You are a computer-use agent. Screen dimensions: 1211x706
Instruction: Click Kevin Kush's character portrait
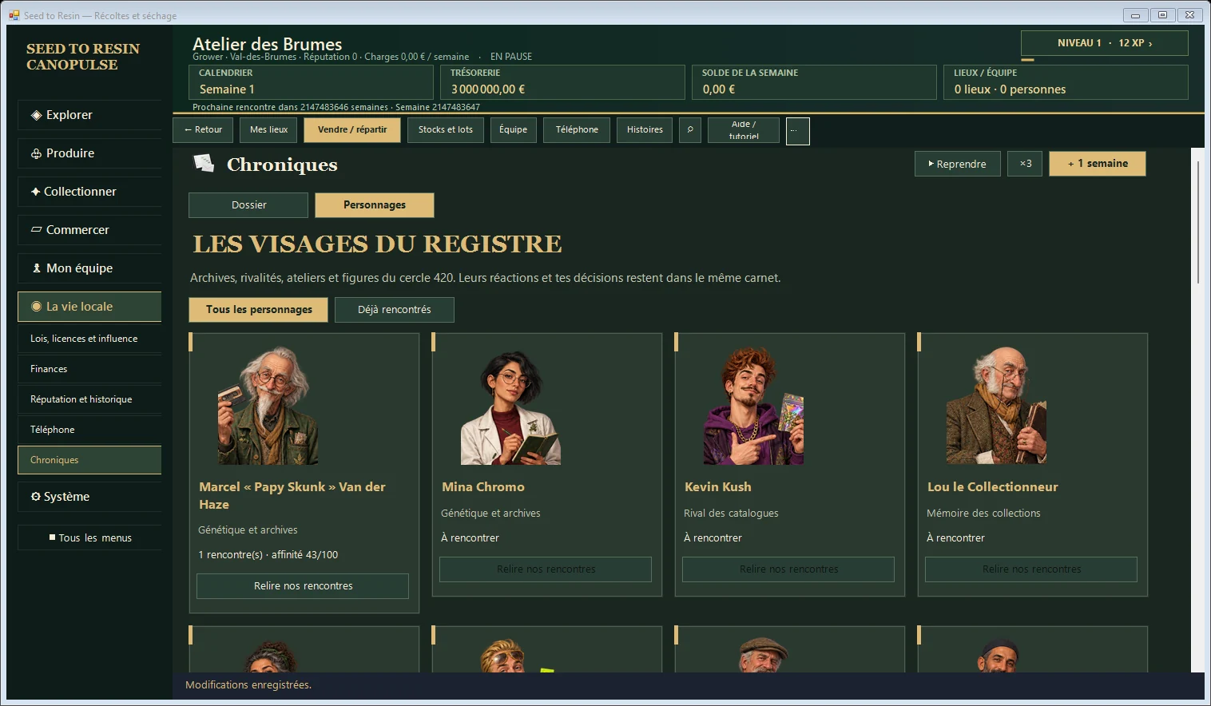(x=753, y=406)
